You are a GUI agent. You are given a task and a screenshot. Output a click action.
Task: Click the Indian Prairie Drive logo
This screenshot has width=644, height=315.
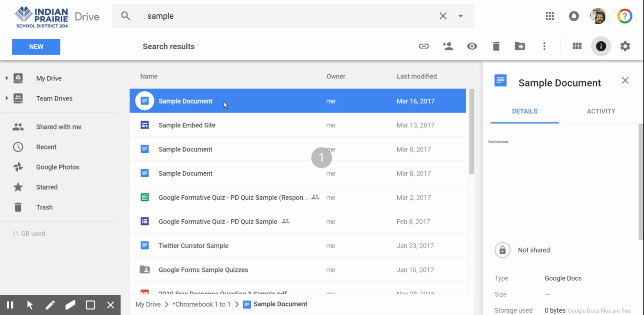click(57, 17)
